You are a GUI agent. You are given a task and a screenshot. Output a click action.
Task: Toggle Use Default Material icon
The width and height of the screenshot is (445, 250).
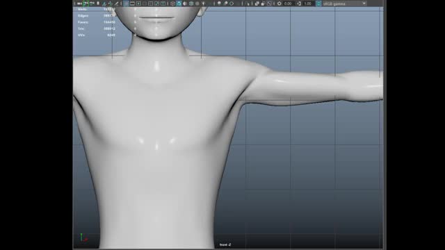pyautogui.click(x=184, y=3)
